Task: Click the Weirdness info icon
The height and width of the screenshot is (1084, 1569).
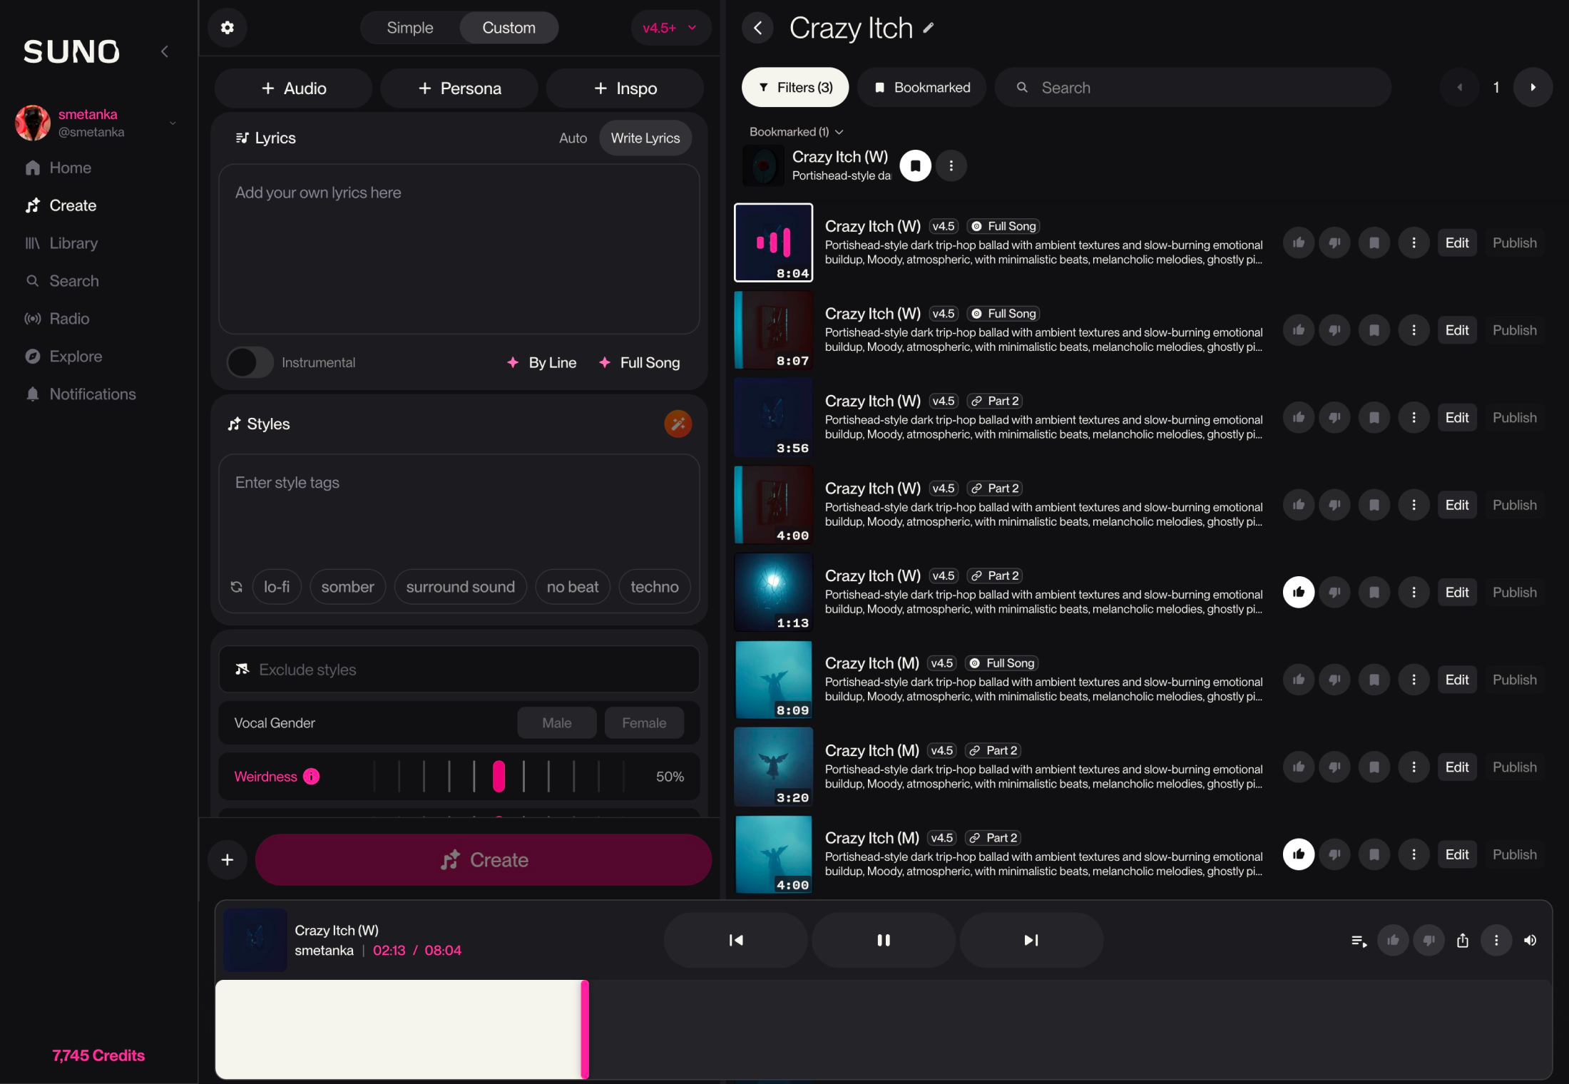Action: point(312,776)
